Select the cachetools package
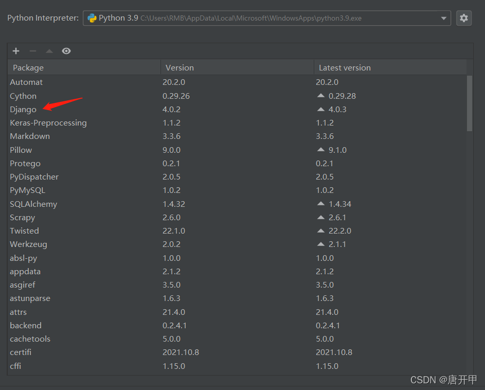 (30, 339)
